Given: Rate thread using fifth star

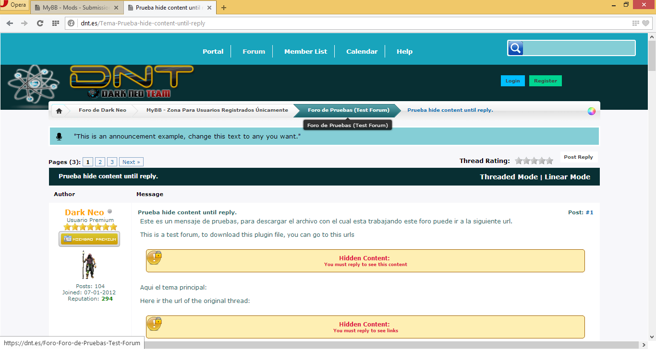Looking at the screenshot, I should point(549,161).
